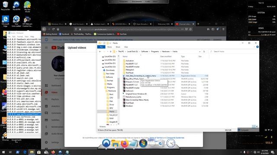Open the YouTube Studio sidebar menu icon
277x155 pixels.
pyautogui.click(x=46, y=48)
